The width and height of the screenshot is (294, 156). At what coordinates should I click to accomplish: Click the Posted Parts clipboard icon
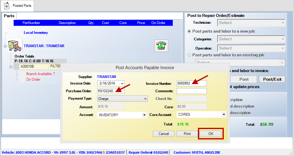7,6
